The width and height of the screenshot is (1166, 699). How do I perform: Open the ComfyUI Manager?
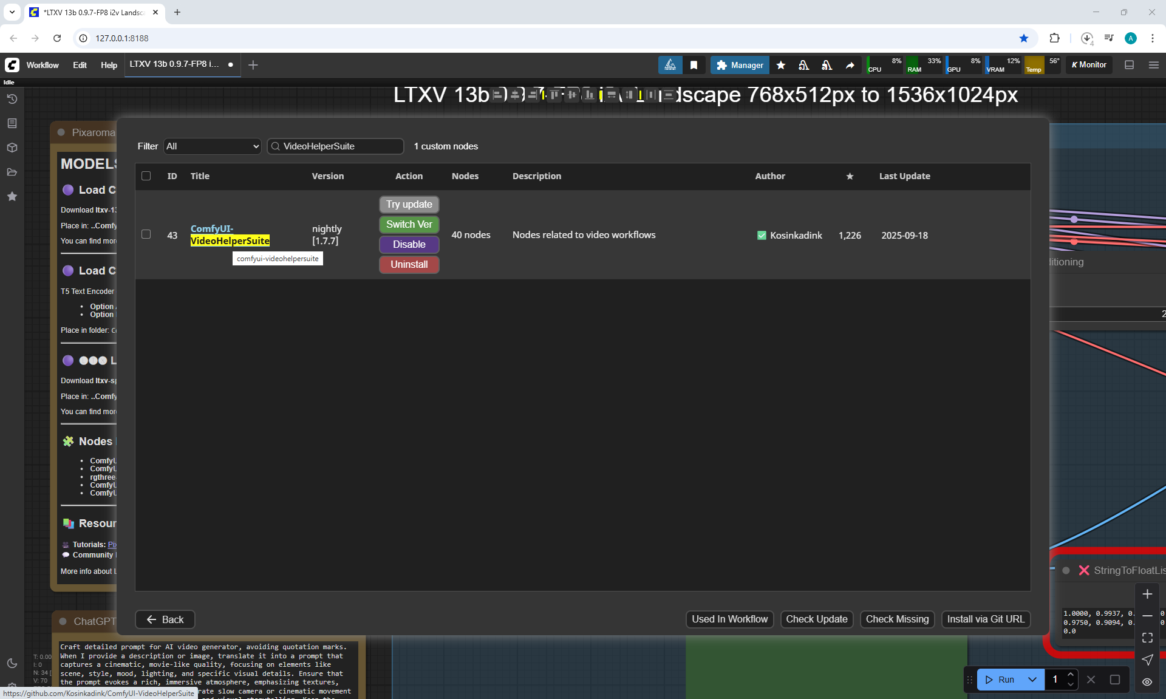[740, 65]
